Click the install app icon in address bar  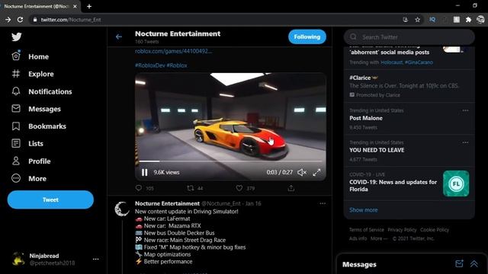(405, 20)
